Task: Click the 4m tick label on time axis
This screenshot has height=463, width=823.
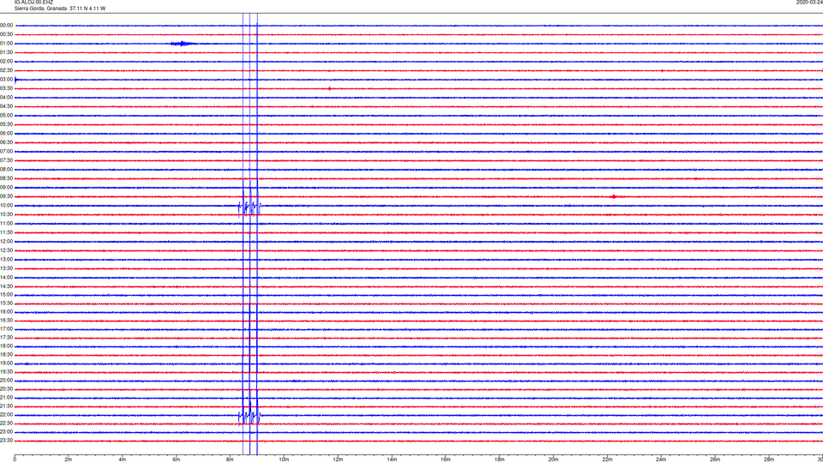Action: [123, 460]
